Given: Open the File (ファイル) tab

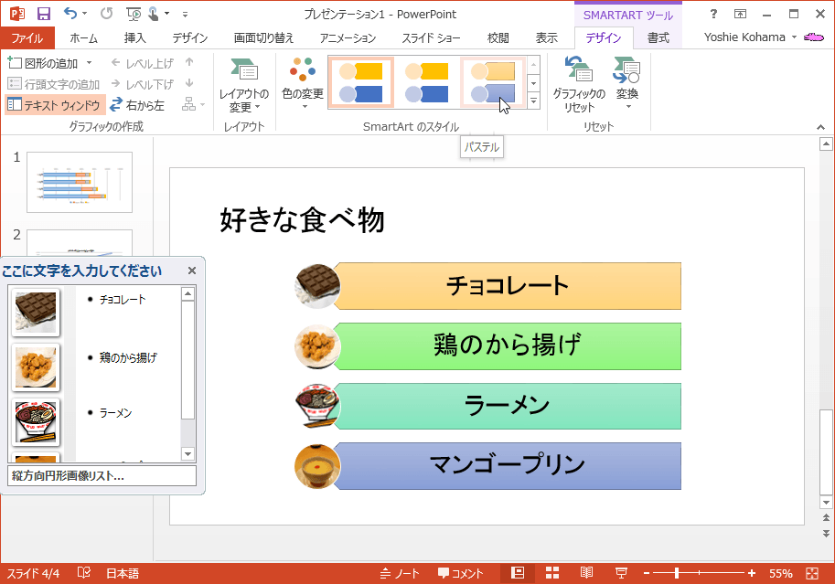Looking at the screenshot, I should 27,37.
